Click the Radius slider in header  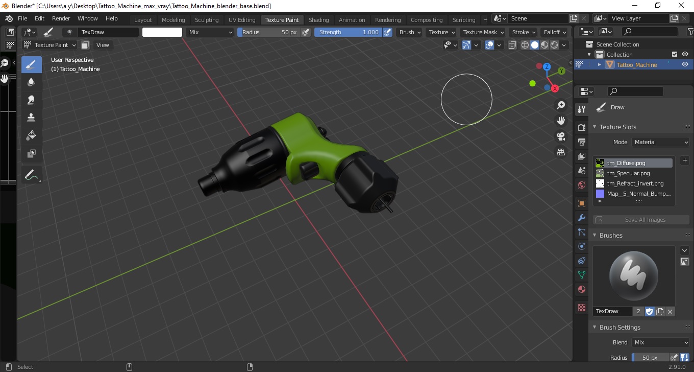click(x=269, y=32)
